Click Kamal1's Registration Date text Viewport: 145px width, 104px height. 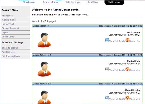(121, 84)
